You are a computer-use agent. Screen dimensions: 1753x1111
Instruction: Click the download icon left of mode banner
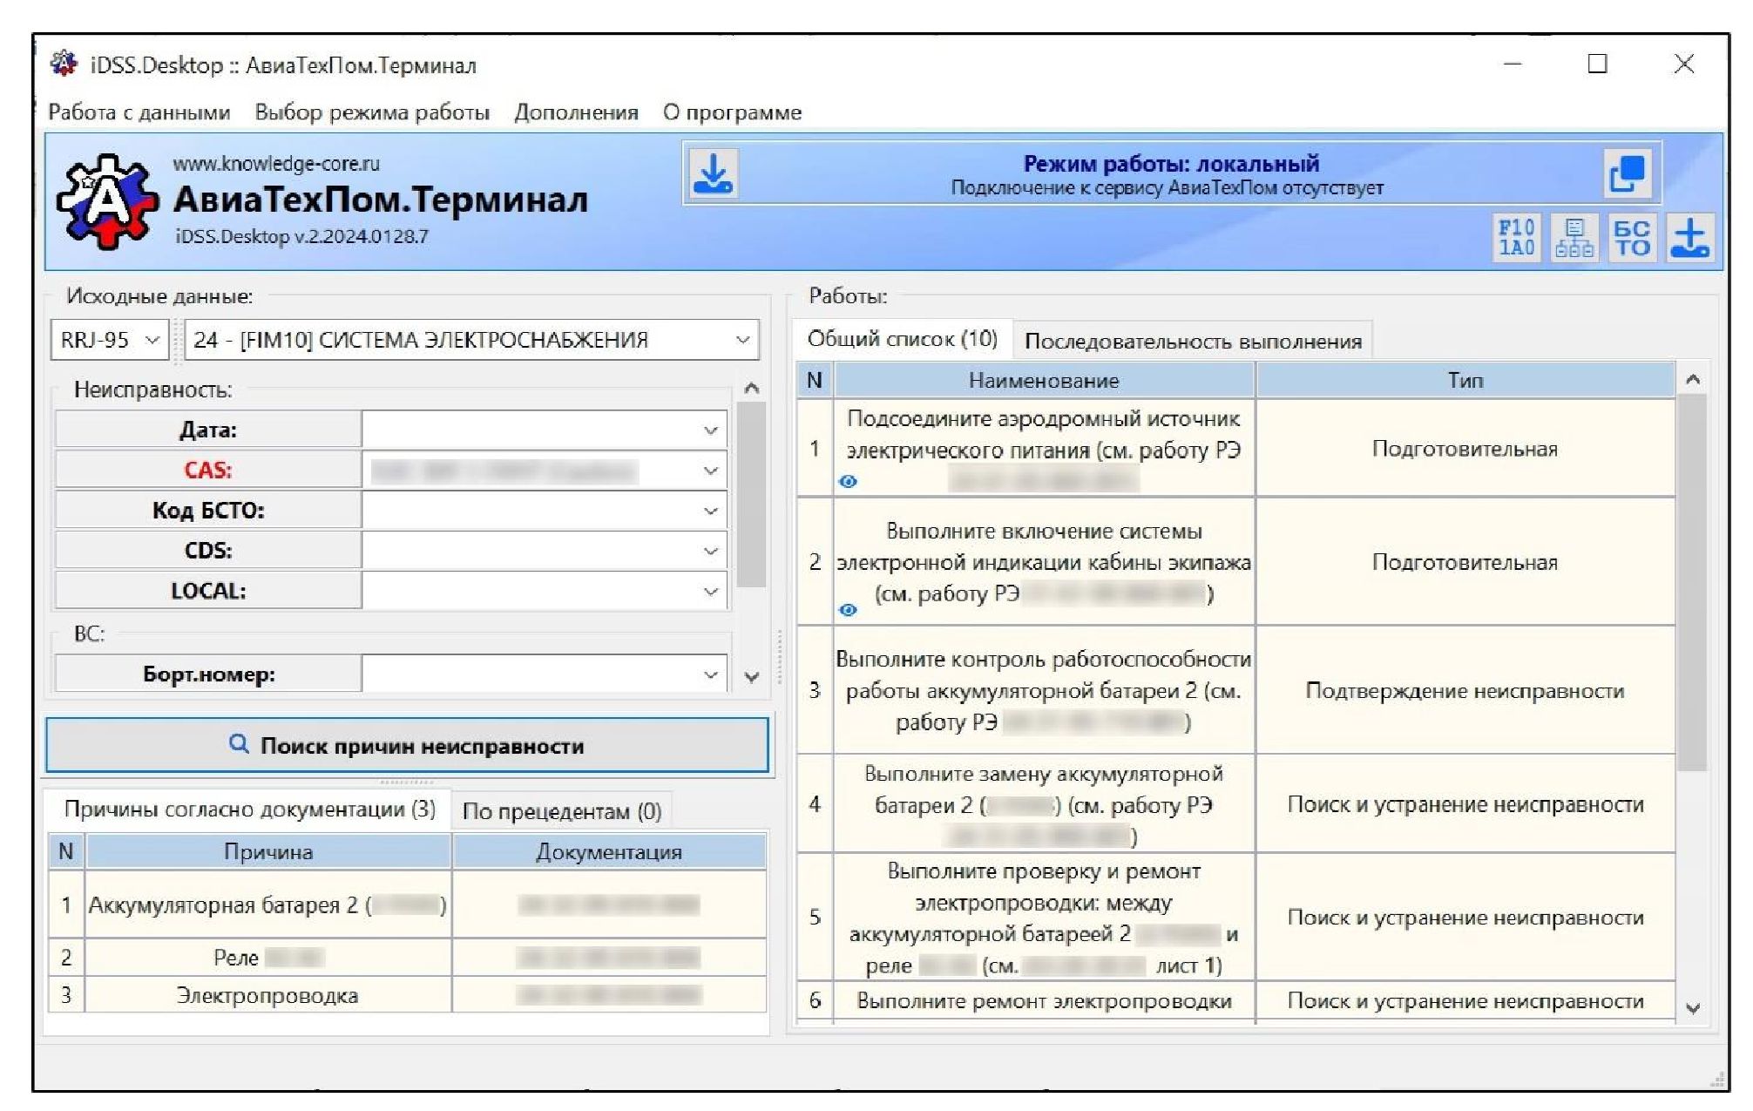tap(713, 173)
